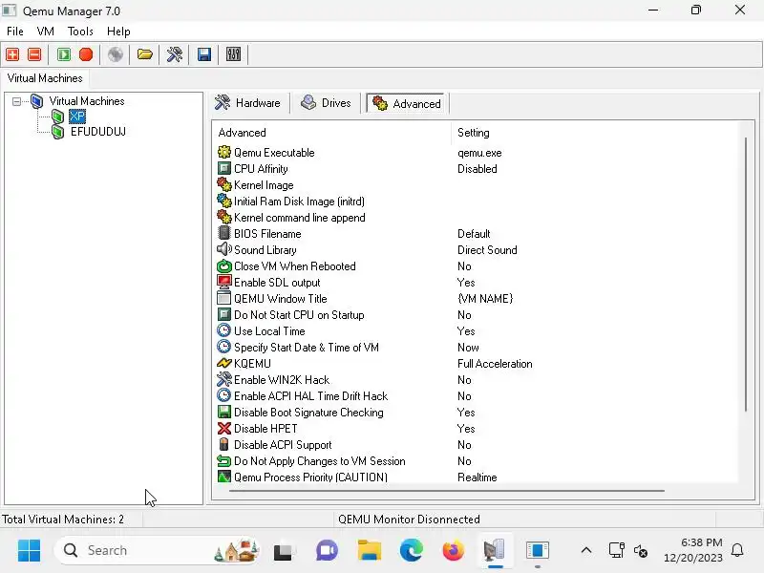Collapse the Virtual Machines tree node
764x573 pixels.
tap(16, 101)
